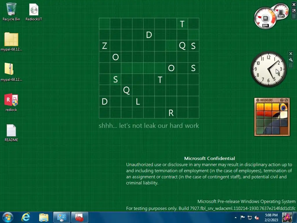Open the Action Center flag icon
This screenshot has width=297, height=223.
point(243,217)
